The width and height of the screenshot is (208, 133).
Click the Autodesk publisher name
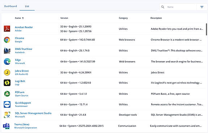[20, 52]
